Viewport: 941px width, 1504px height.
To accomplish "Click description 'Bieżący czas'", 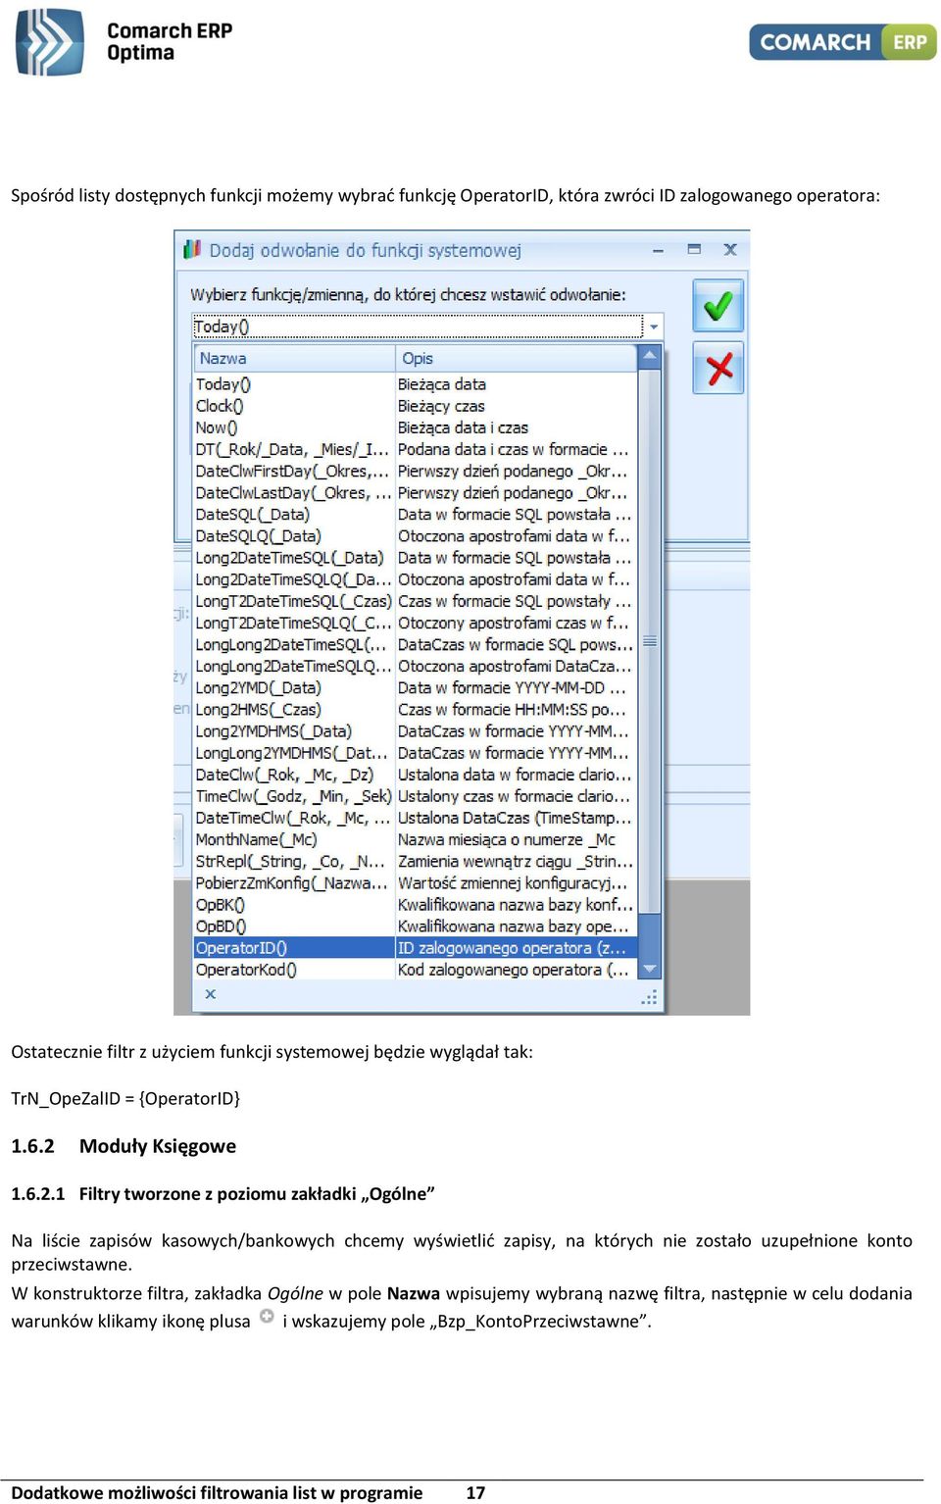I will tap(441, 406).
